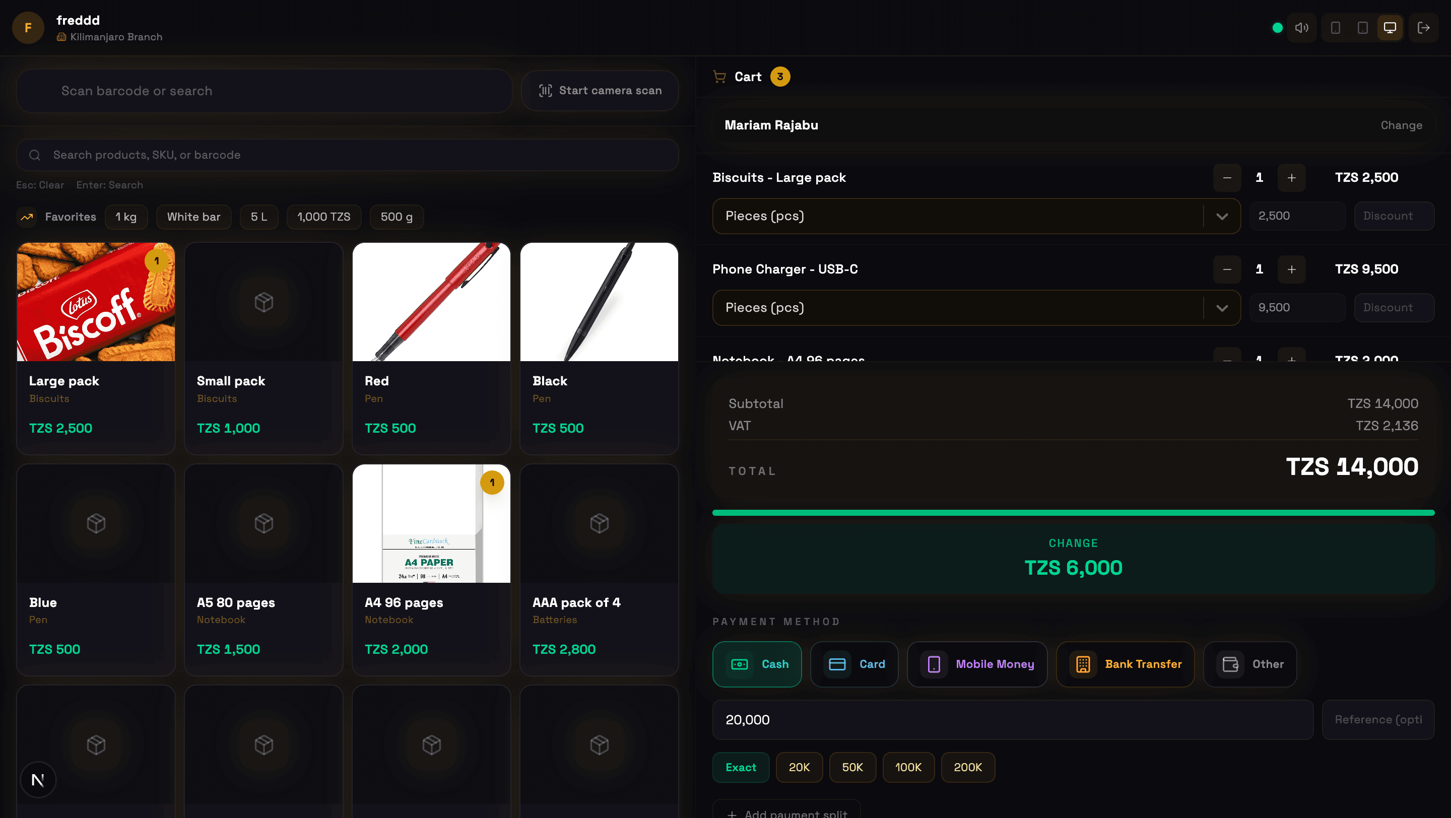Decrease Phone Charger USB-C quantity

click(x=1227, y=269)
